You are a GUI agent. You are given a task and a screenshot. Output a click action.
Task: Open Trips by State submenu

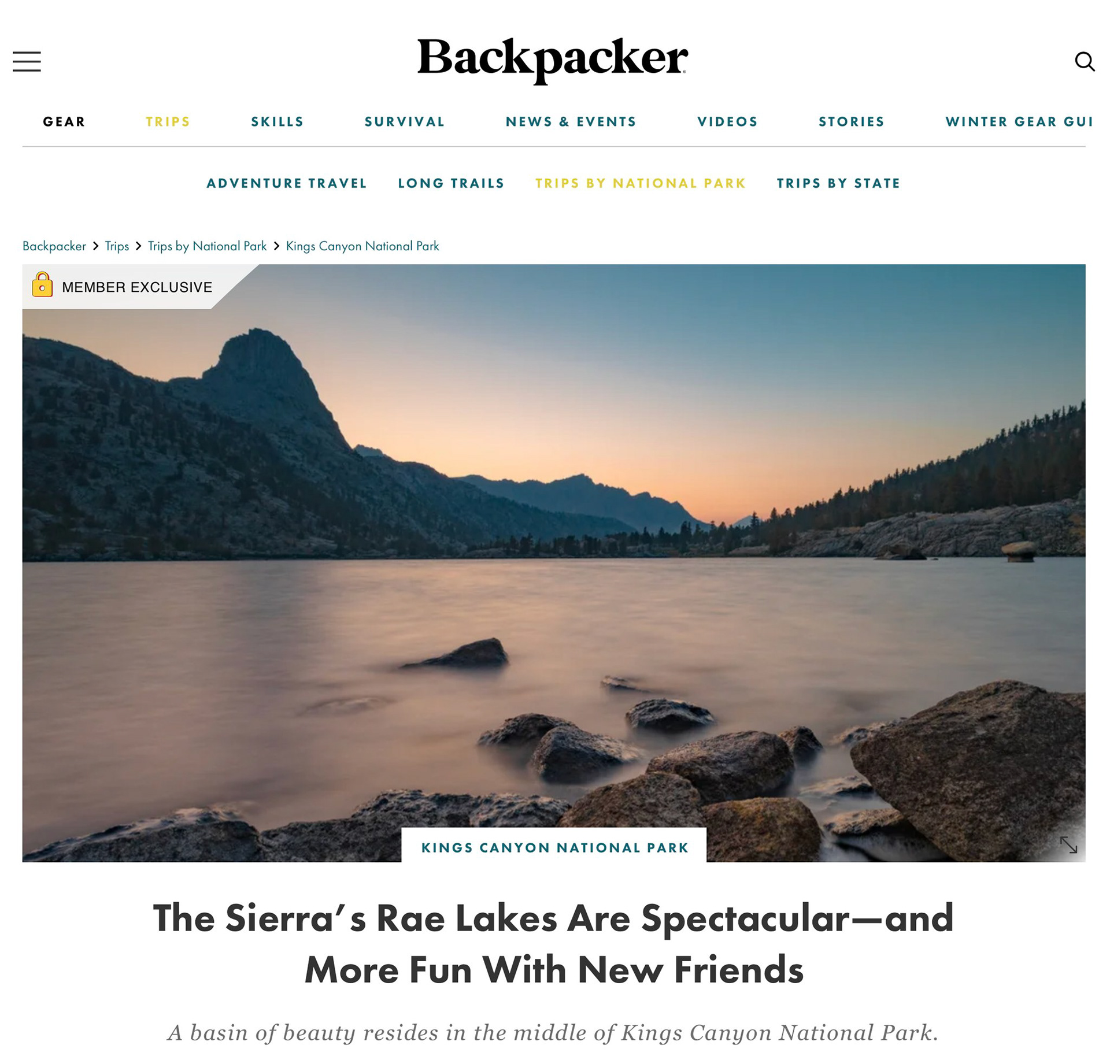point(839,183)
